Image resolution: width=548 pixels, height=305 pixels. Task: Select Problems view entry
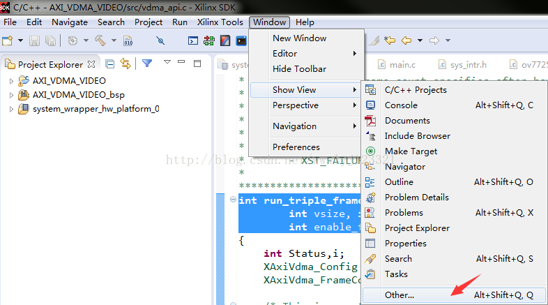coord(454,213)
